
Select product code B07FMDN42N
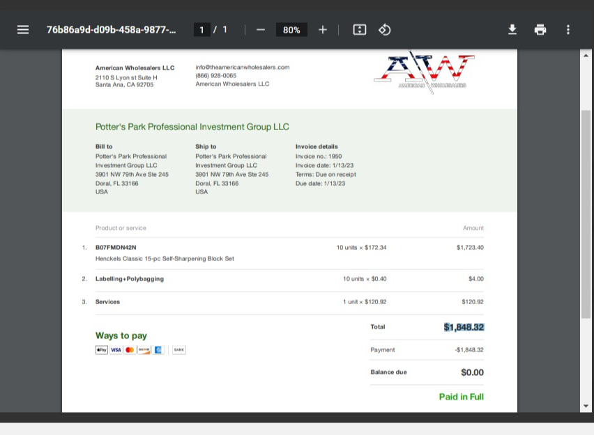(x=116, y=247)
